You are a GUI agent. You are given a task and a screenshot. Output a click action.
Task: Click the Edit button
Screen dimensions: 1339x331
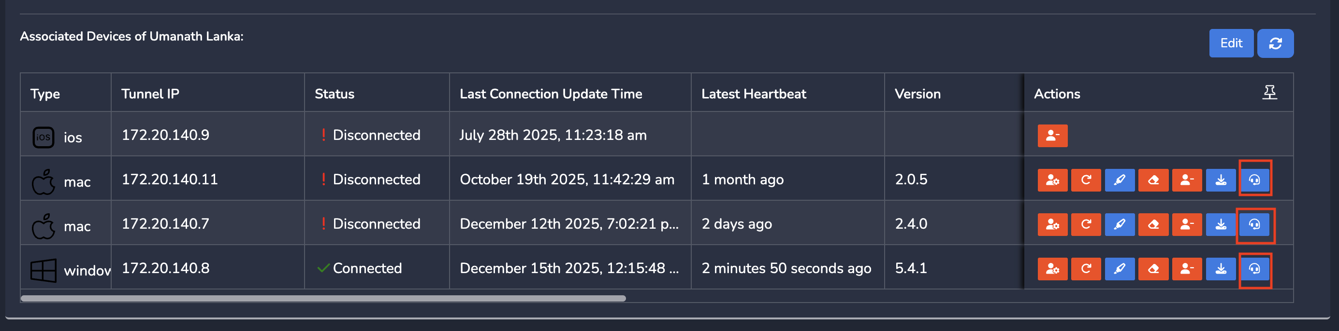tap(1230, 43)
